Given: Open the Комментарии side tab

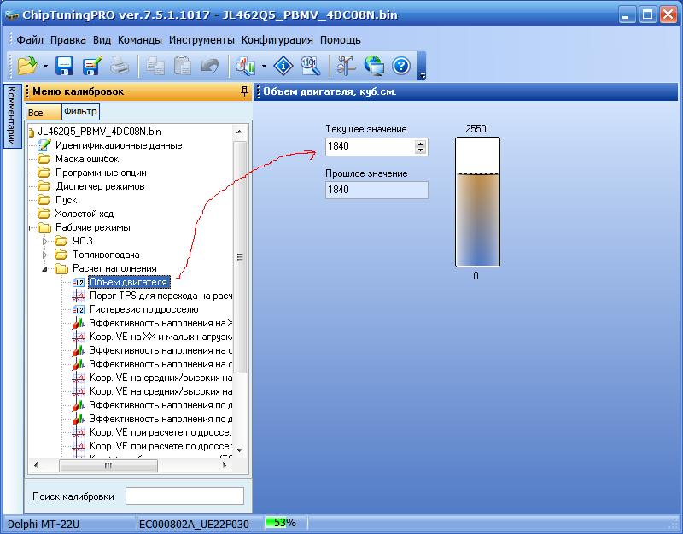Looking at the screenshot, I should point(11,115).
